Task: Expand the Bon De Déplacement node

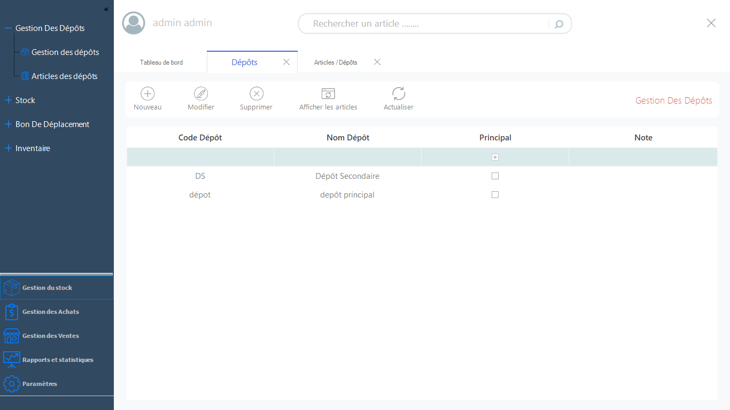Action: pyautogui.click(x=8, y=124)
